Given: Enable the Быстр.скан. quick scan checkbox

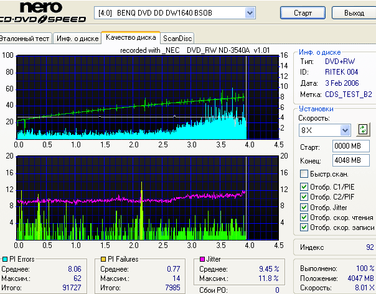Looking at the screenshot, I should pyautogui.click(x=304, y=173).
